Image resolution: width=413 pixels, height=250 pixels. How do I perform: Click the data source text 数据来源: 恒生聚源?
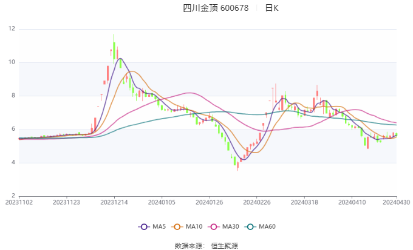pos(206,246)
